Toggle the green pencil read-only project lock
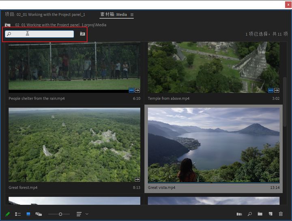This screenshot has width=292, height=221. [7, 214]
